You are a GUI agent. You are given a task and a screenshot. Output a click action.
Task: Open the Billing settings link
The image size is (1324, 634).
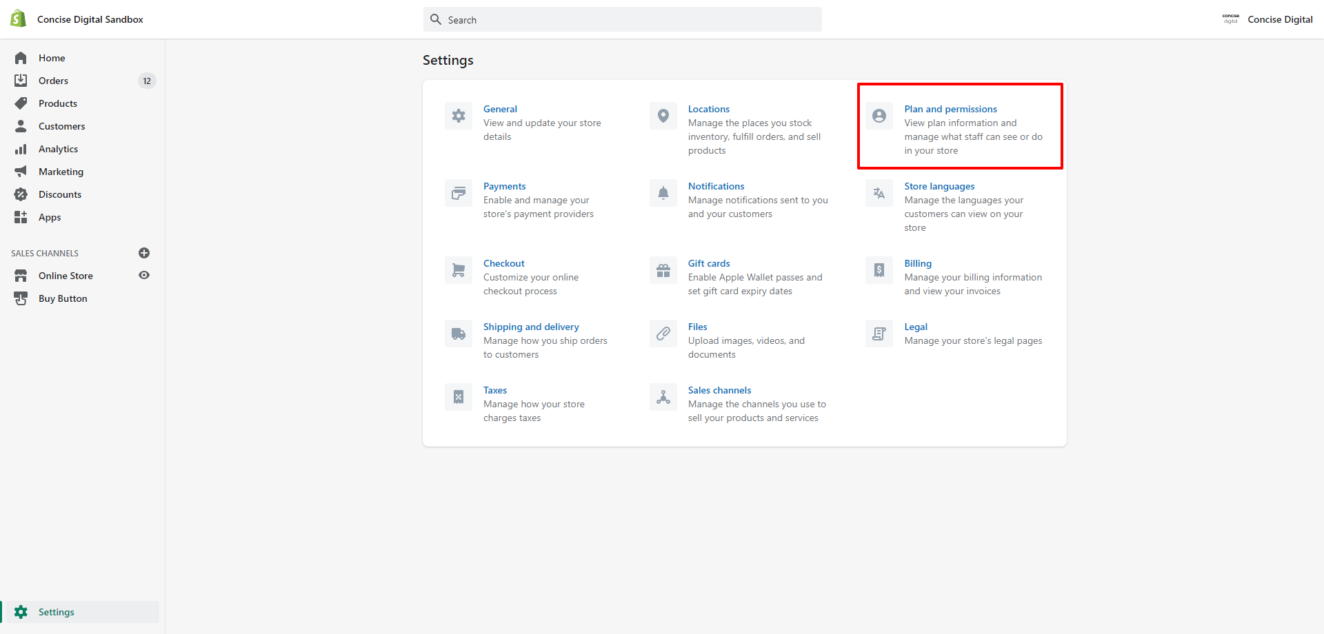[x=917, y=263]
